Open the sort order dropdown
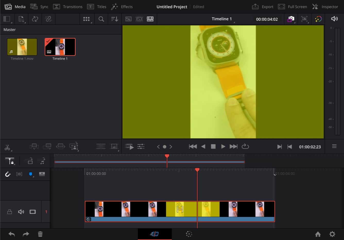344x240 pixels. tap(114, 19)
